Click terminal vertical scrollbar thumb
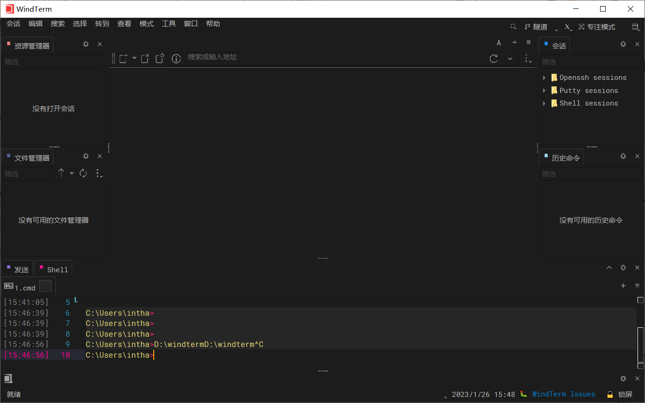The height and width of the screenshot is (403, 645). [x=640, y=345]
